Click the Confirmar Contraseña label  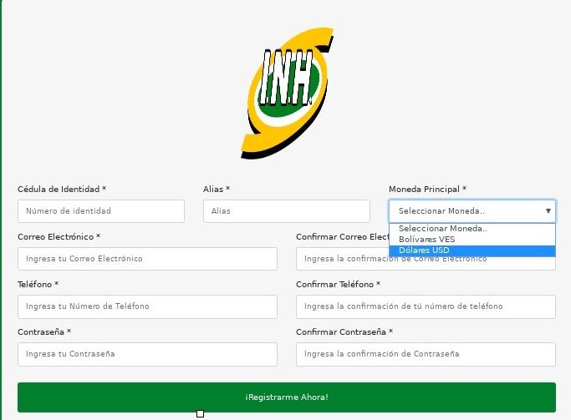[x=344, y=332]
